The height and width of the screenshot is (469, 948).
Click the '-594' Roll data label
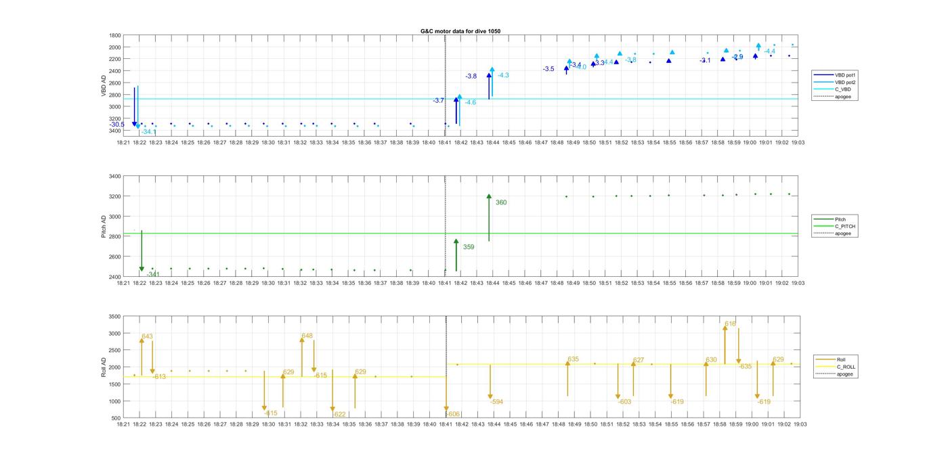click(496, 402)
